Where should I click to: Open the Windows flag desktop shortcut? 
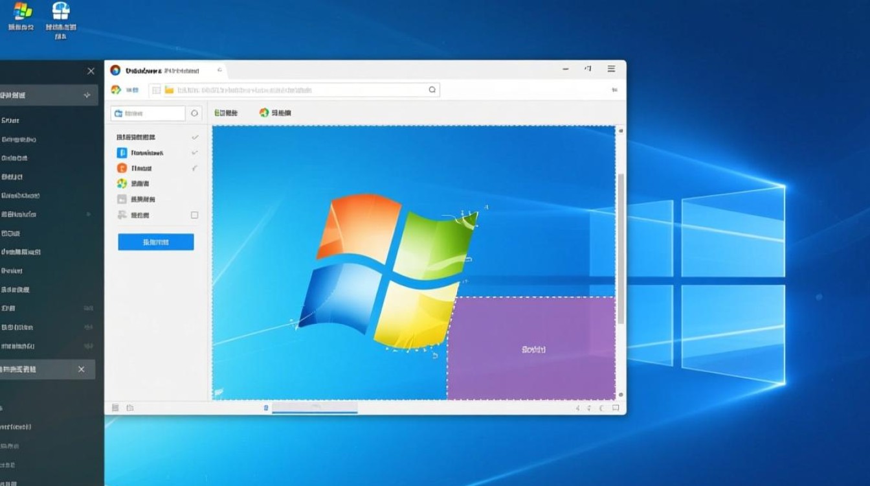[x=23, y=12]
